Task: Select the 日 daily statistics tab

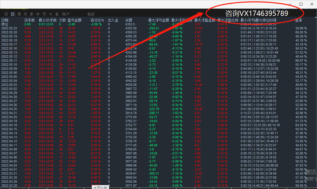Action: coord(13,14)
